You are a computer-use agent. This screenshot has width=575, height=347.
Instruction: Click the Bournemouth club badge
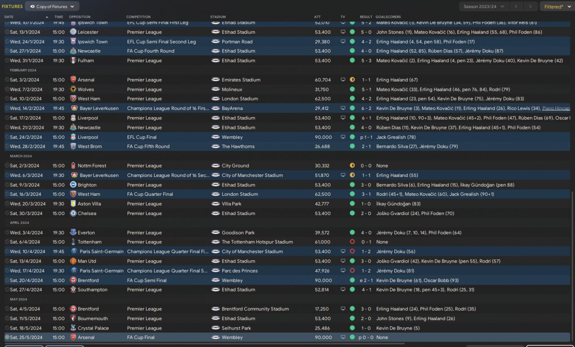pos(73,319)
